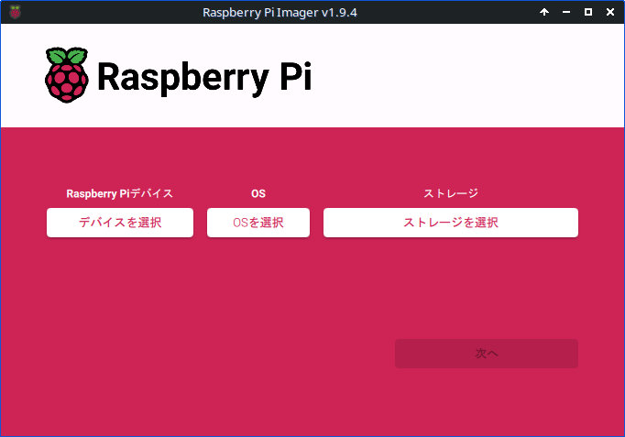Click the Raspberry Pi icon in title bar
This screenshot has height=437, width=625.
click(15, 12)
